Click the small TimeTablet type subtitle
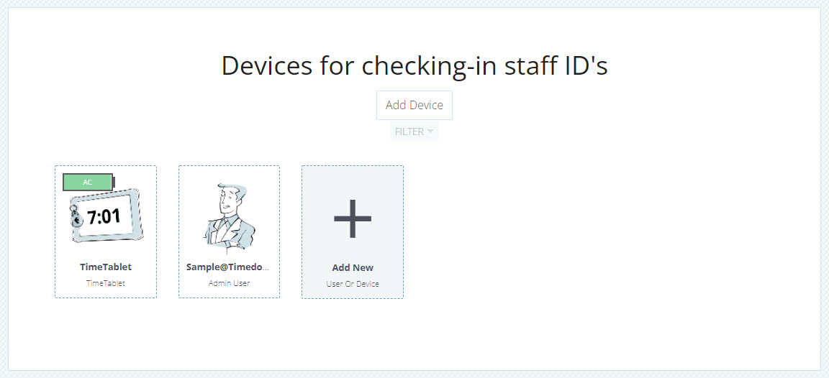The height and width of the screenshot is (378, 829). (x=106, y=283)
